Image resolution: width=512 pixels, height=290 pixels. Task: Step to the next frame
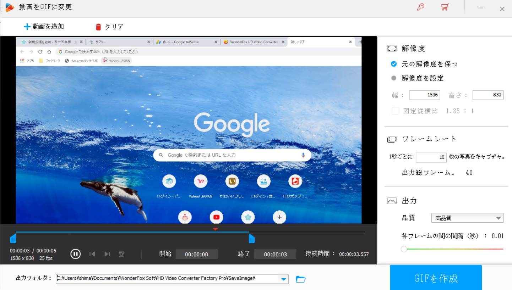107,254
